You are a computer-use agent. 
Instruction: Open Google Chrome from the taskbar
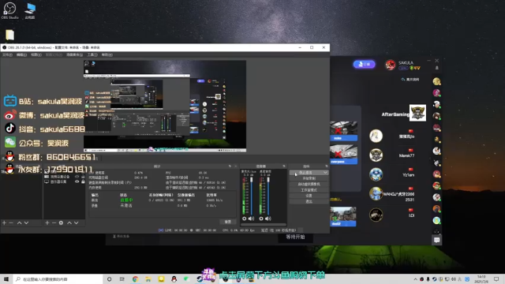pyautogui.click(x=135, y=279)
